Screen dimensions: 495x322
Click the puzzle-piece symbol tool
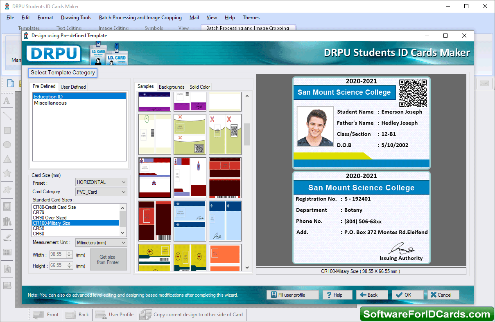point(7,190)
